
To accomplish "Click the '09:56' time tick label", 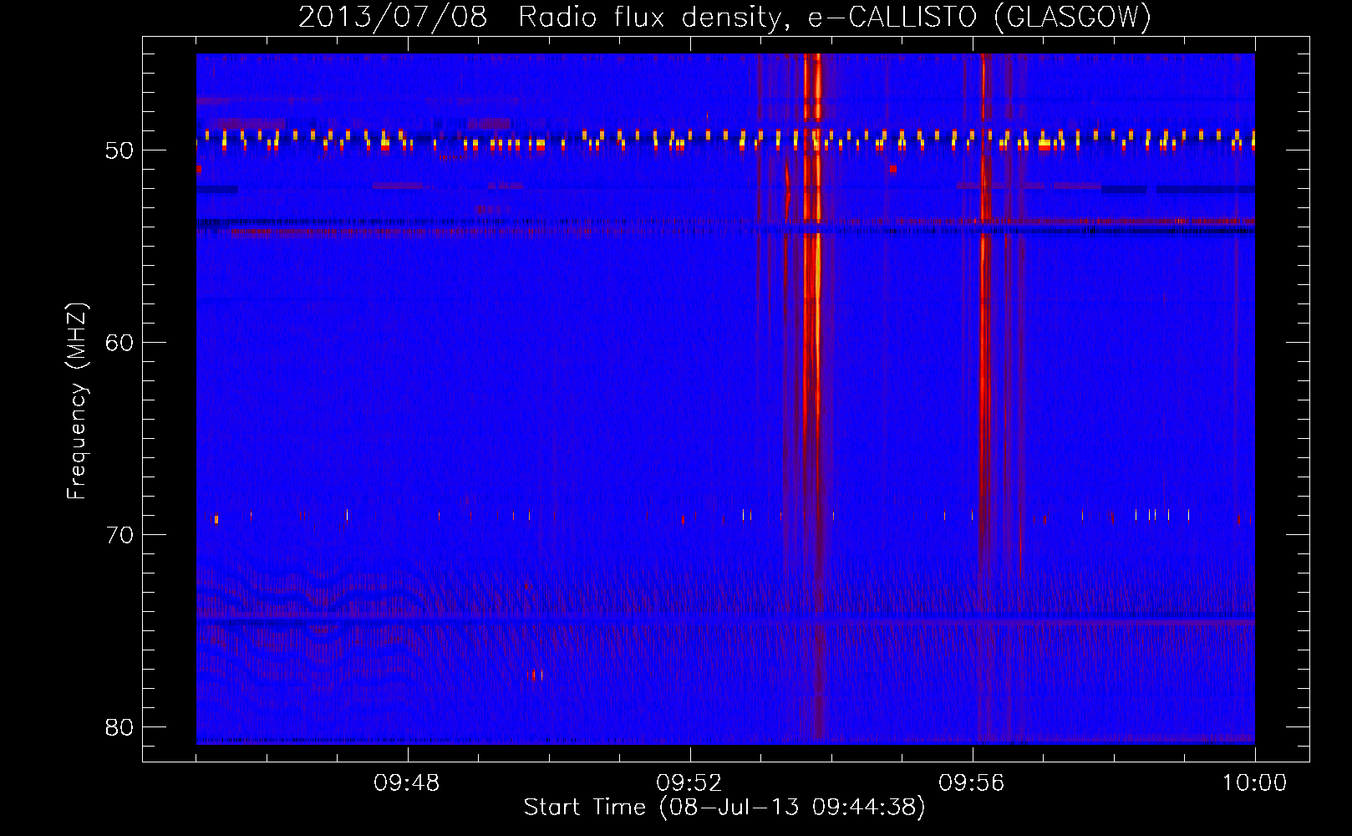I will coord(972,783).
